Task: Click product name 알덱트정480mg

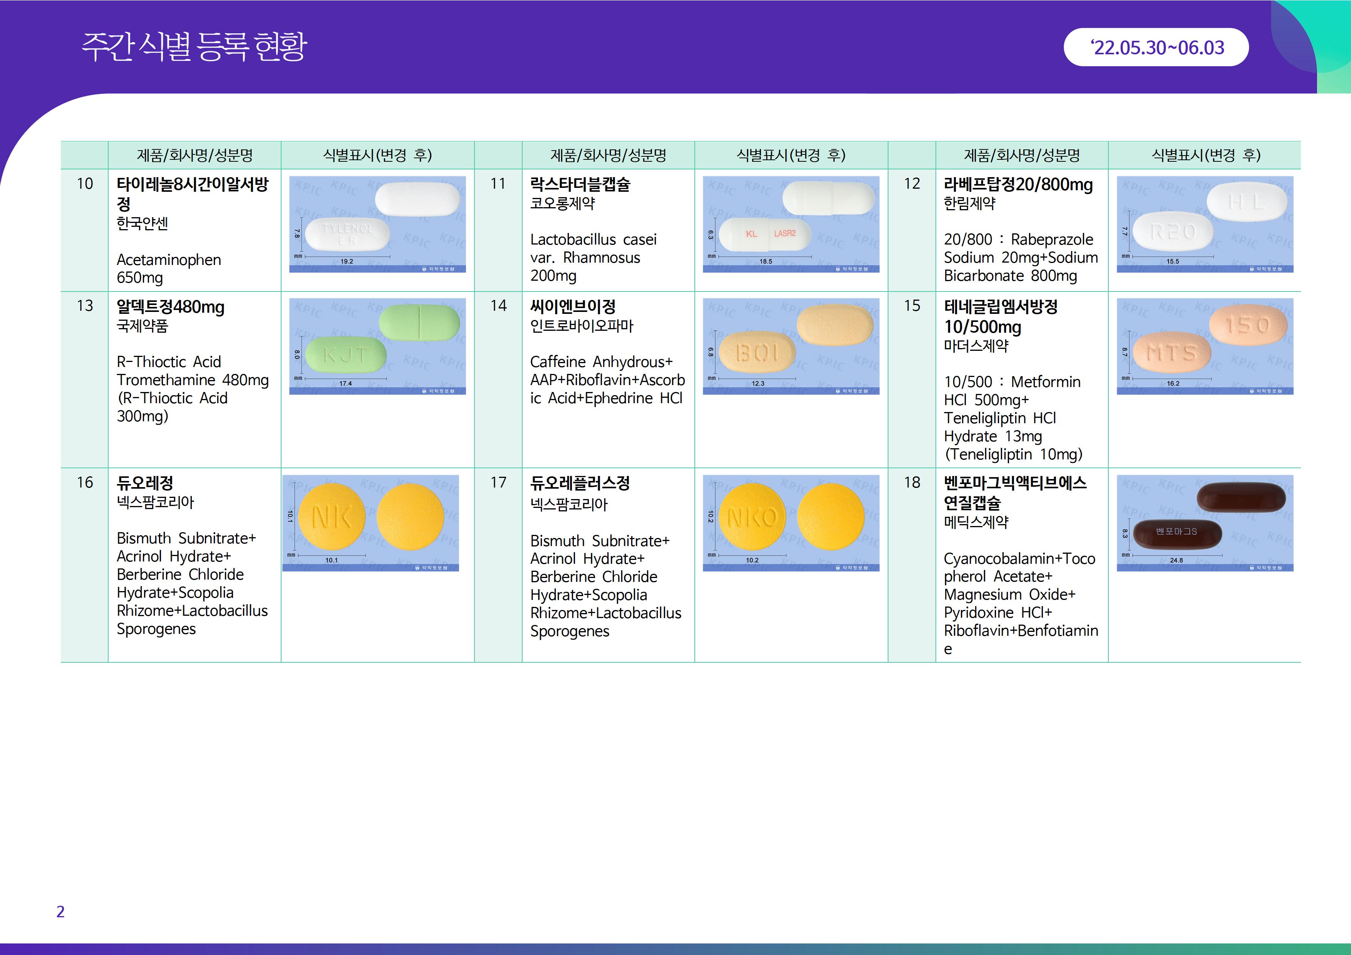Action: click(x=170, y=307)
